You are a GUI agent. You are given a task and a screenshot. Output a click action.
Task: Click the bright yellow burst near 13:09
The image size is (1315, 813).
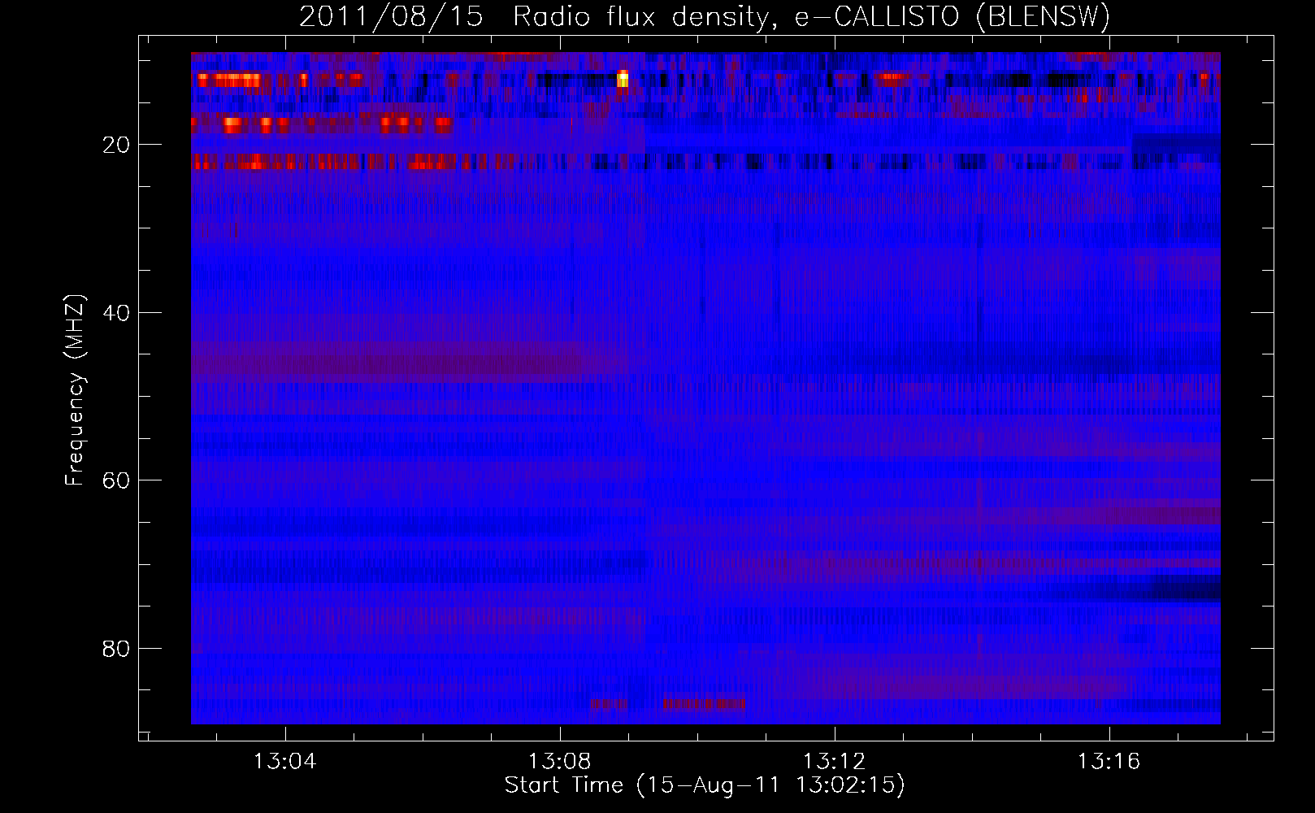[623, 79]
